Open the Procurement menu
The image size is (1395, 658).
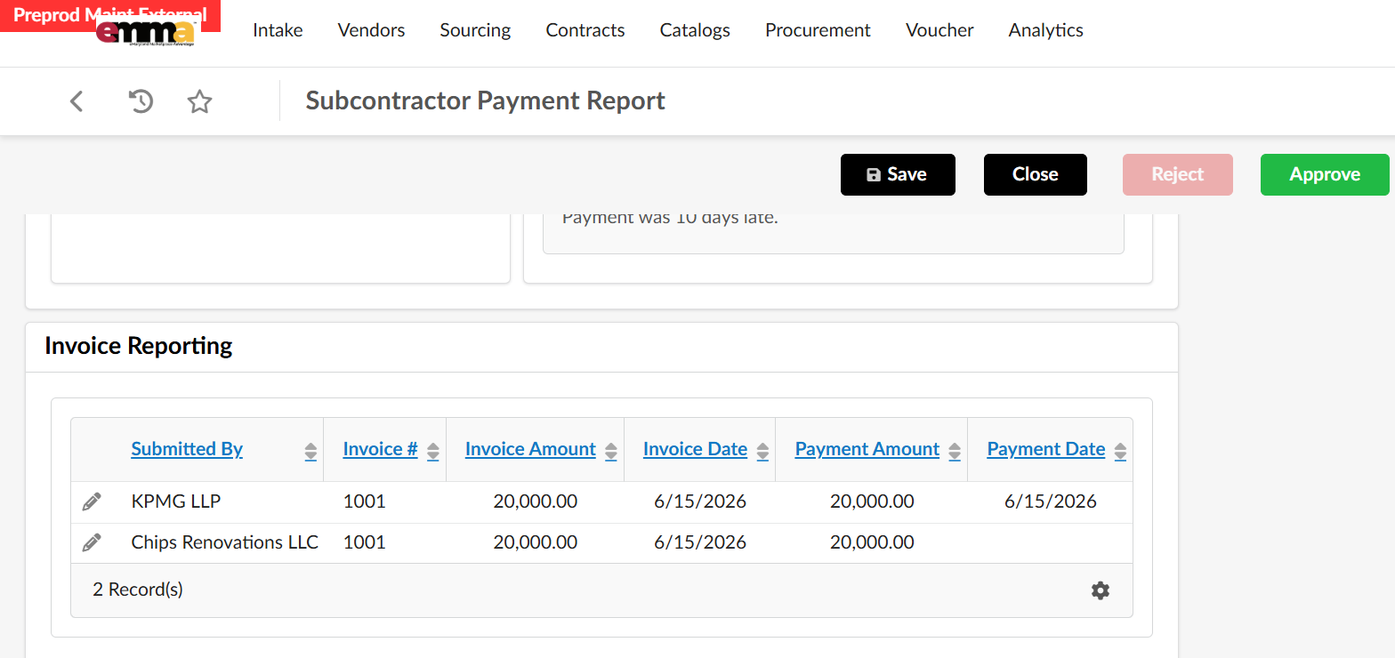pos(818,30)
